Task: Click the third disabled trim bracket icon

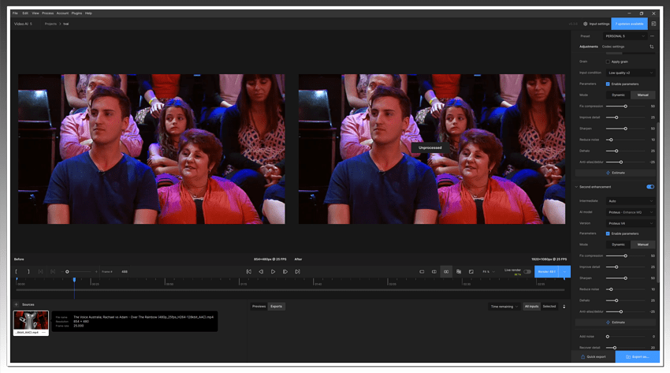Action: point(40,272)
